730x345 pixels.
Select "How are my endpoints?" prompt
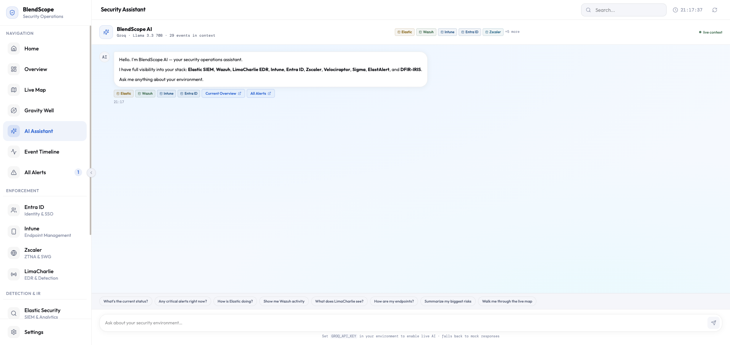coord(394,301)
